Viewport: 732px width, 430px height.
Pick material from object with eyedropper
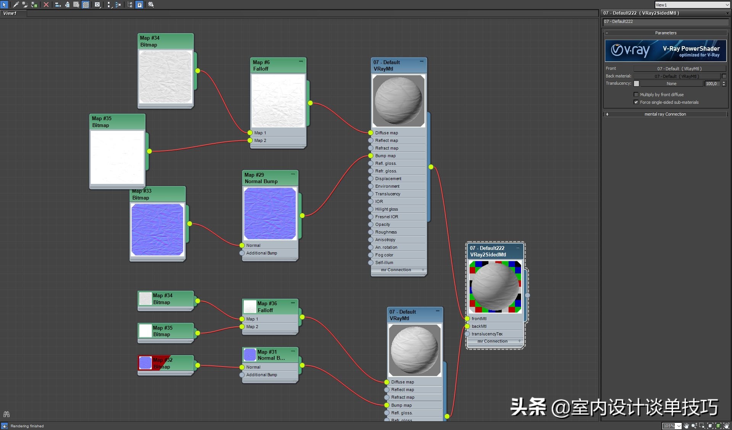pyautogui.click(x=16, y=5)
